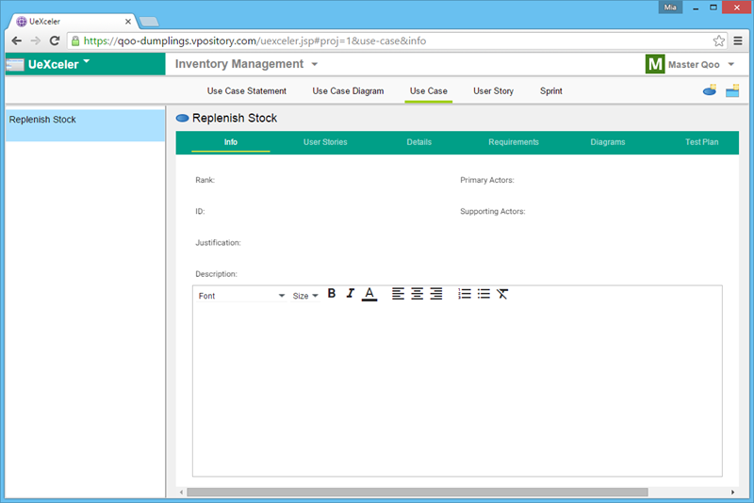Open the Sprint tab

(x=551, y=90)
